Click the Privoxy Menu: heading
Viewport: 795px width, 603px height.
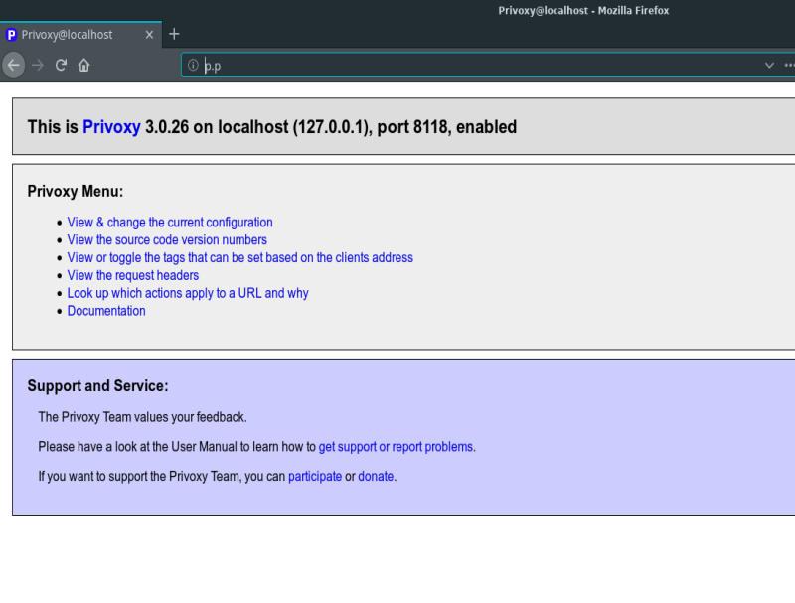76,191
